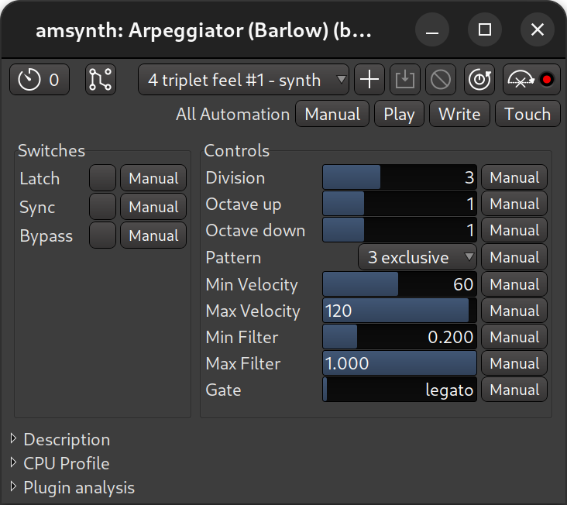567x505 pixels.
Task: Open Manual automation button for Gate
Action: click(514, 390)
